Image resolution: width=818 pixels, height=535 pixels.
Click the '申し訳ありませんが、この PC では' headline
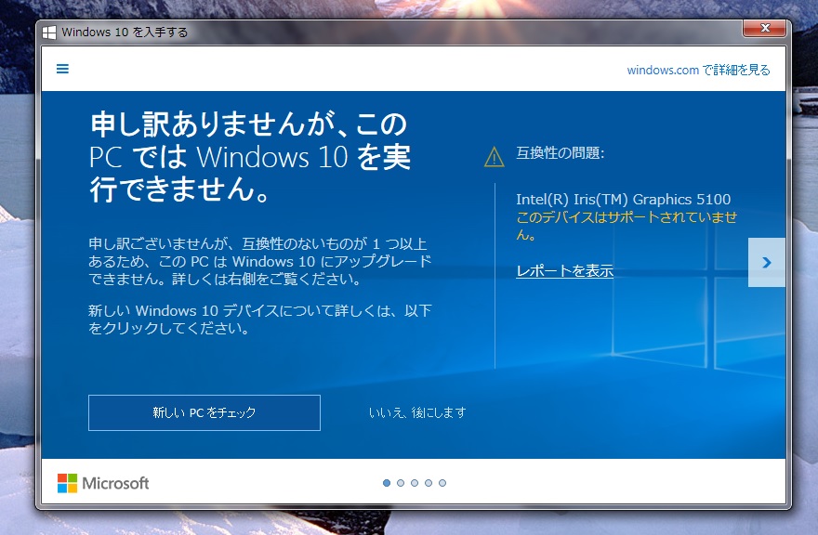click(250, 156)
